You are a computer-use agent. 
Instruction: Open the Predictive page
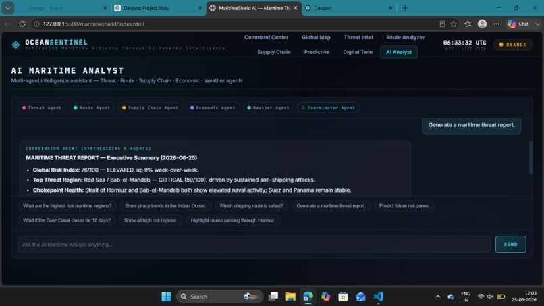coord(317,52)
